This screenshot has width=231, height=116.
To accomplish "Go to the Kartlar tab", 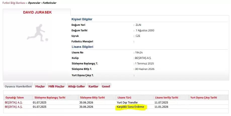I will pos(93,86).
